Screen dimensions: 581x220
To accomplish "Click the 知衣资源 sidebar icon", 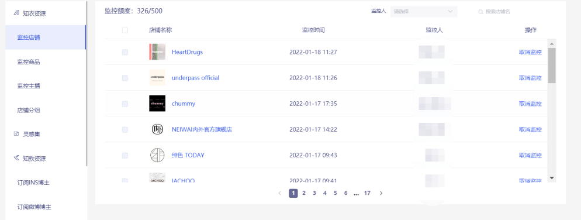I will tap(16, 13).
